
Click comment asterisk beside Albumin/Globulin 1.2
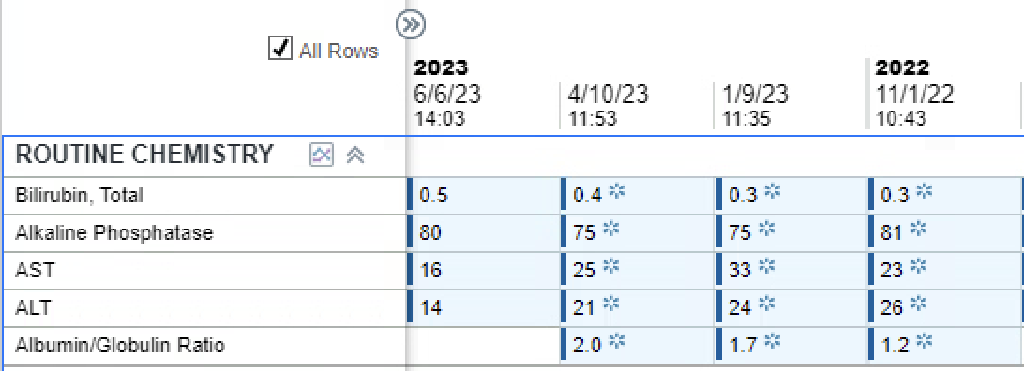(x=924, y=340)
